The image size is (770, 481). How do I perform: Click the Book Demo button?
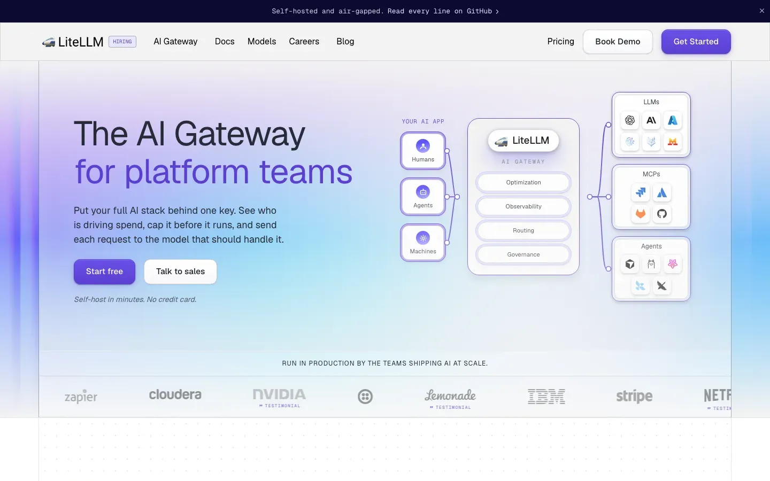(618, 42)
